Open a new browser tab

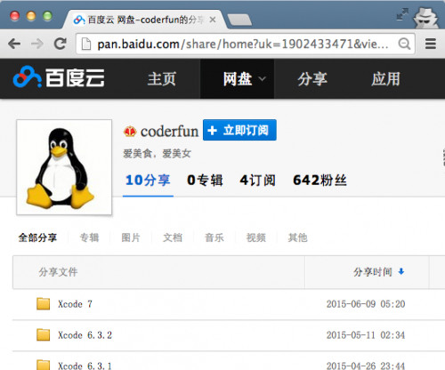coord(239,20)
